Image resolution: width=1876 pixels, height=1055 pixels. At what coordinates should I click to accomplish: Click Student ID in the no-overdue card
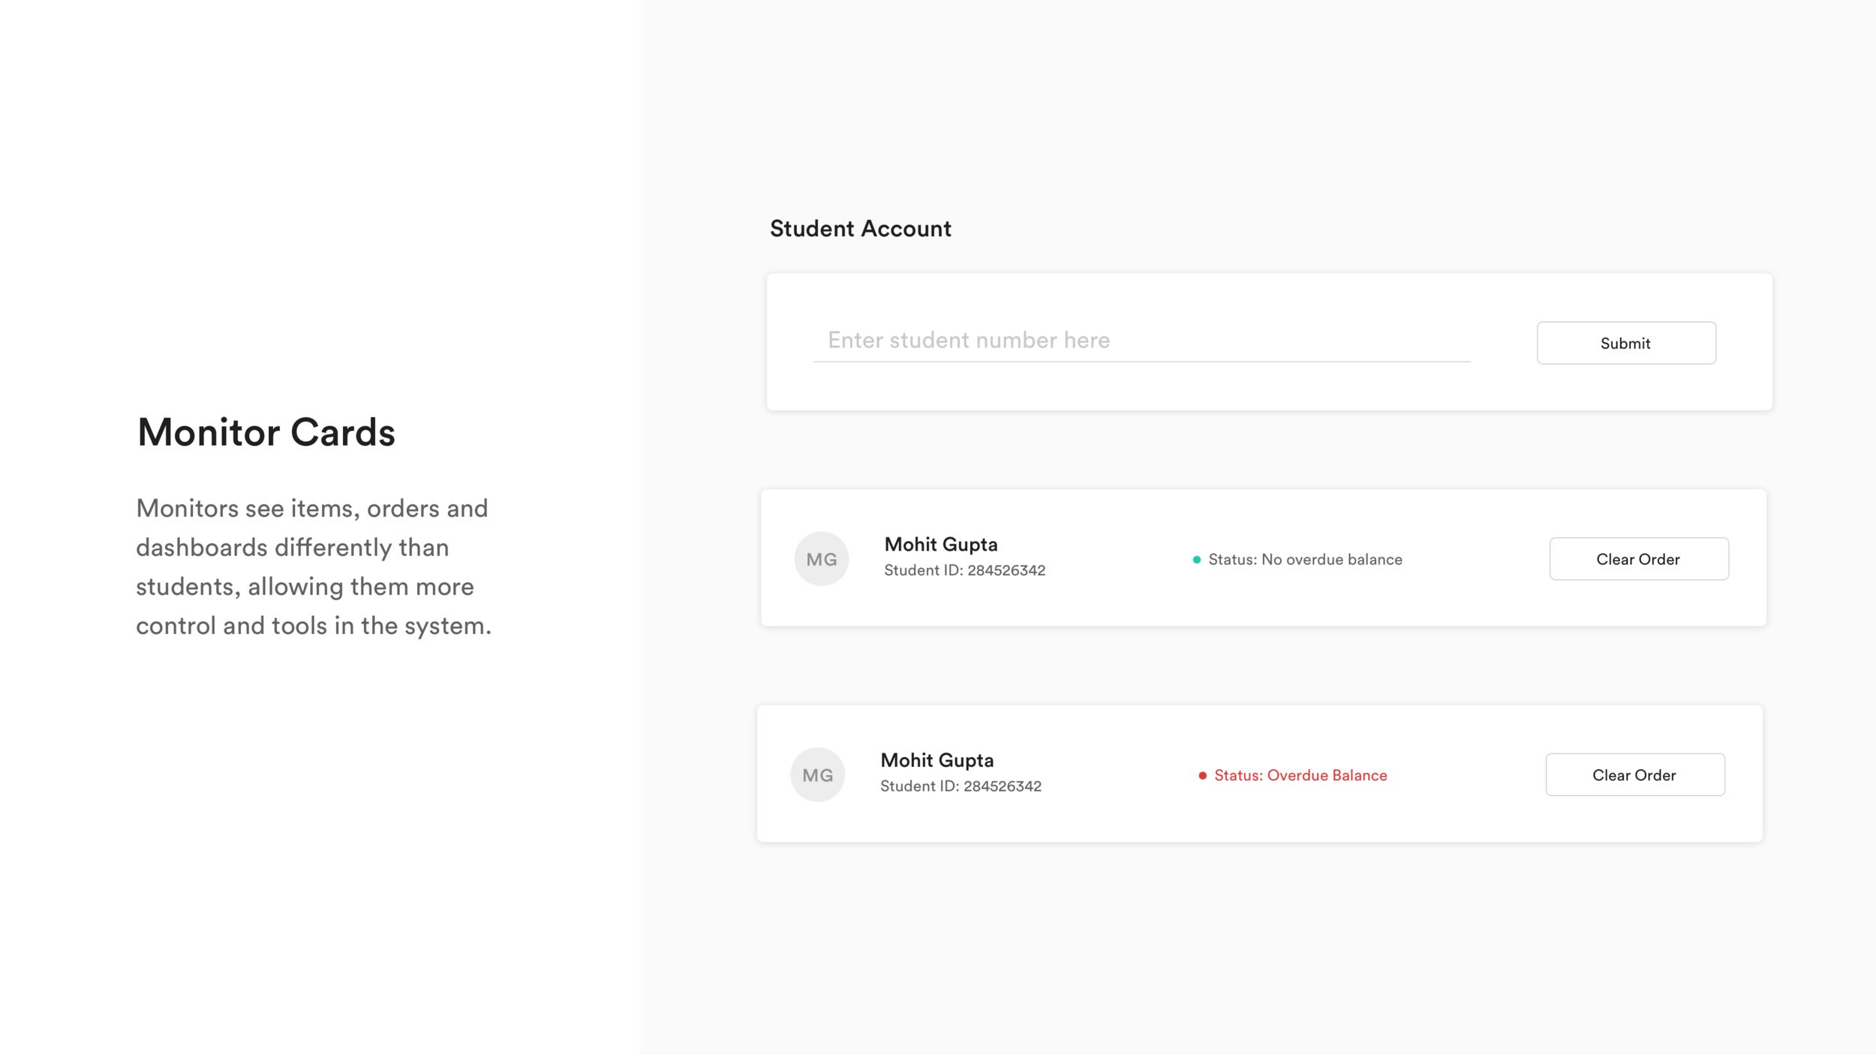[964, 570]
